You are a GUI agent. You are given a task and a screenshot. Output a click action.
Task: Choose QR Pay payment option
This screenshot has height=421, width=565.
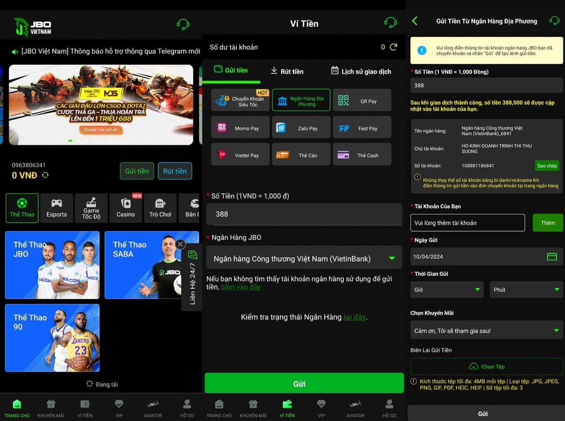click(x=362, y=100)
